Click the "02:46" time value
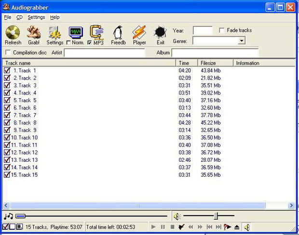Viewport: 299px width, 235px height. click(x=185, y=160)
